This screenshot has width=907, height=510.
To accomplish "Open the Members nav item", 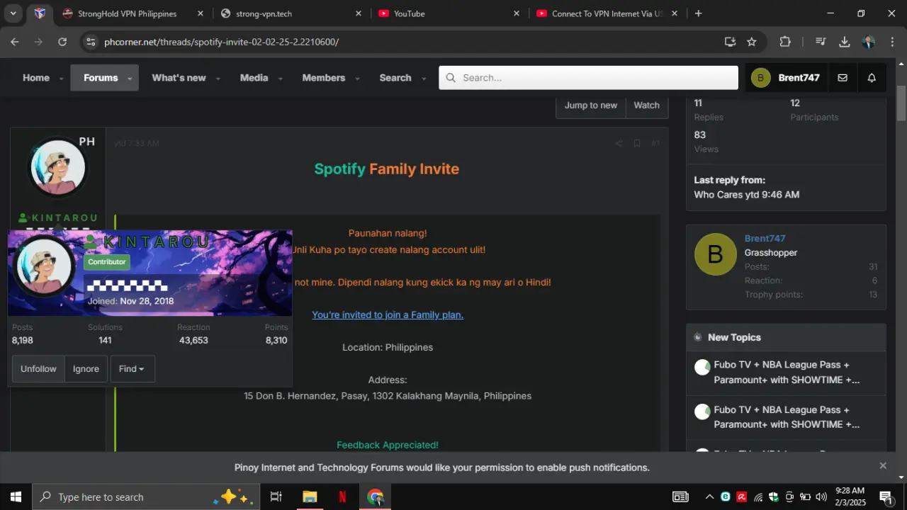I will pos(324,78).
